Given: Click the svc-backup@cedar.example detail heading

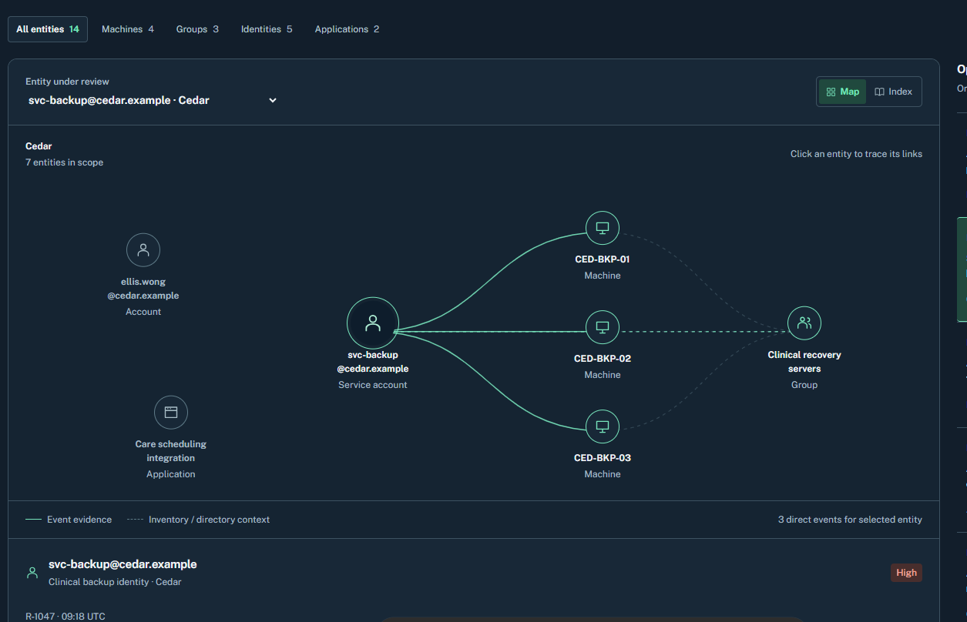Looking at the screenshot, I should pos(123,564).
